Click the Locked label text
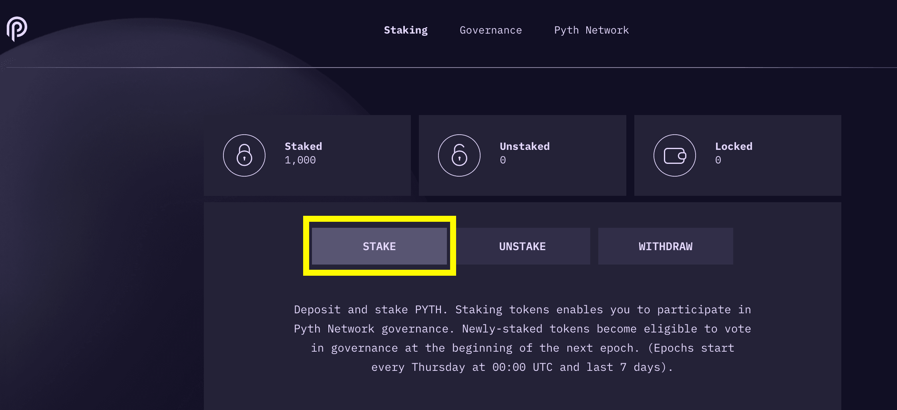897x410 pixels. 734,146
